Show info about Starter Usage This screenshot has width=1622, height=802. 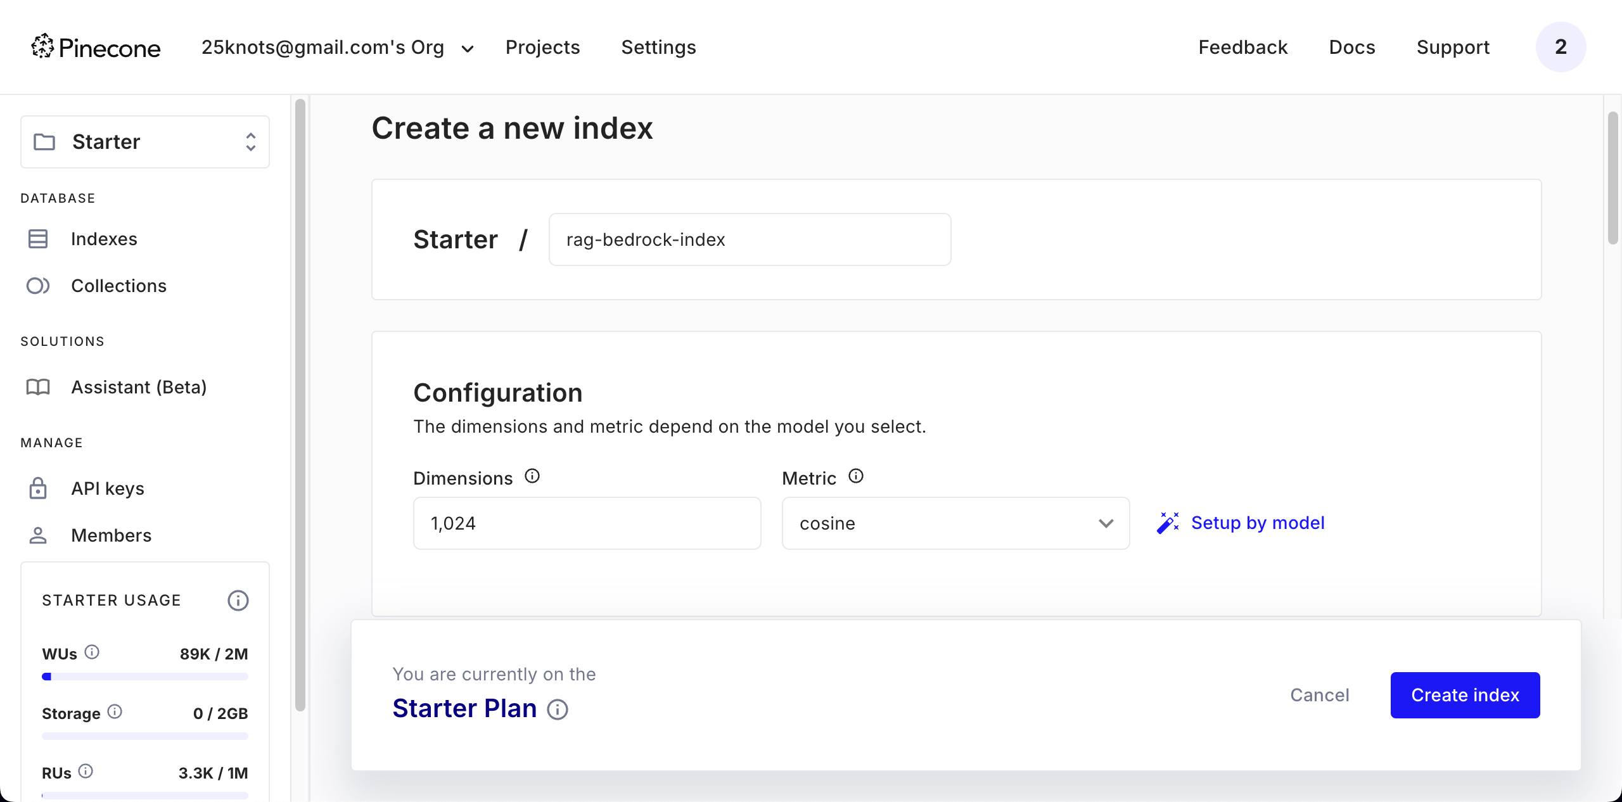tap(238, 601)
